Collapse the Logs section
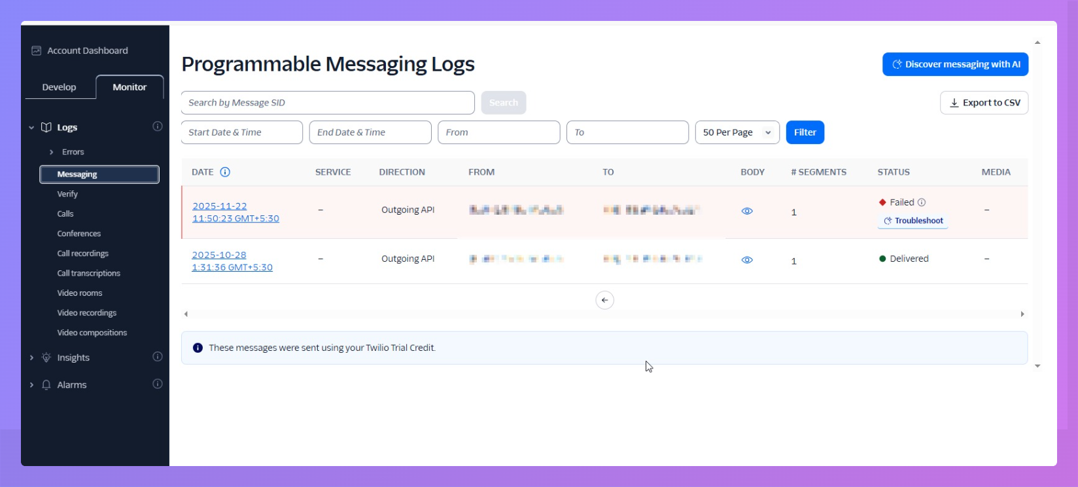Viewport: 1078px width, 487px height. (x=31, y=128)
